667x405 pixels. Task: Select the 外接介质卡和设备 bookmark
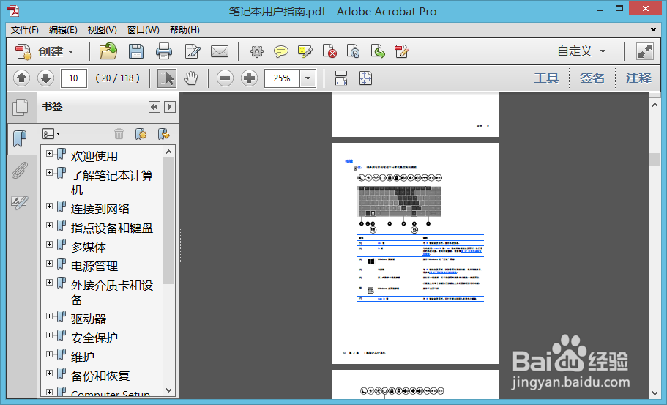point(112,293)
